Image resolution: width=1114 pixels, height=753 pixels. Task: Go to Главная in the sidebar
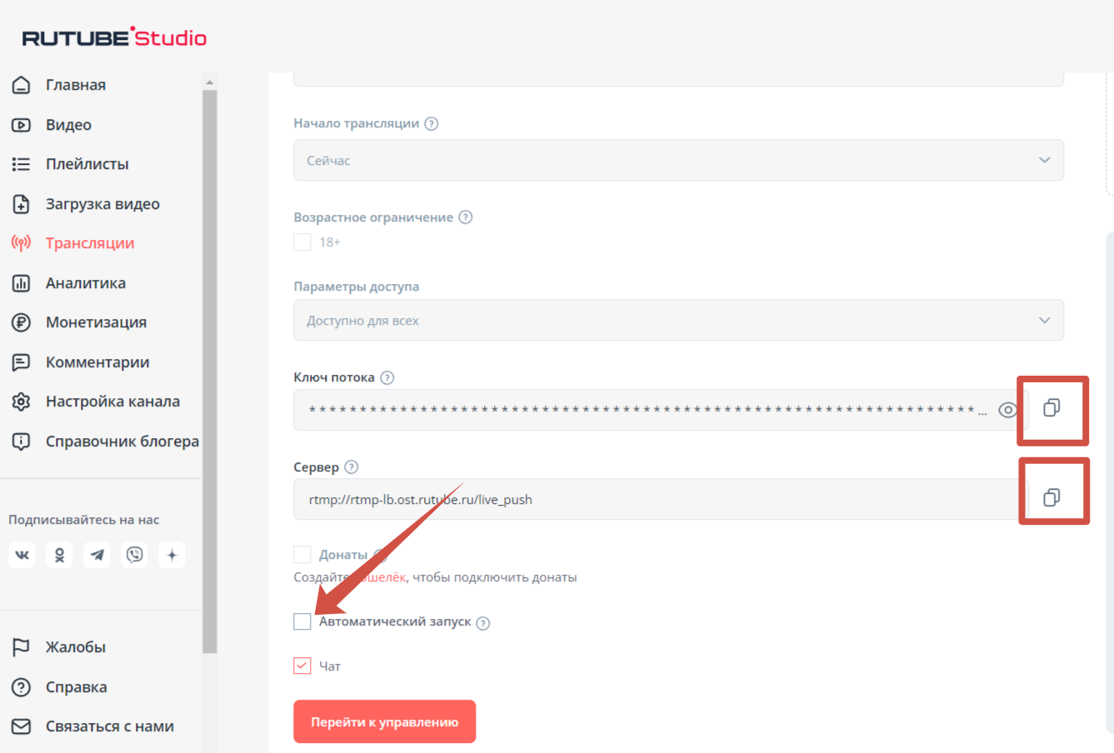pyautogui.click(x=76, y=85)
